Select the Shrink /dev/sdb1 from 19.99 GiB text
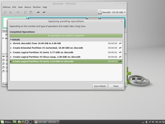This screenshot has width=165, height=124. (x=37, y=43)
